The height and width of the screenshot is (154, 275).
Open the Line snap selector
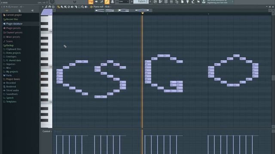pyautogui.click(x=124, y=2)
